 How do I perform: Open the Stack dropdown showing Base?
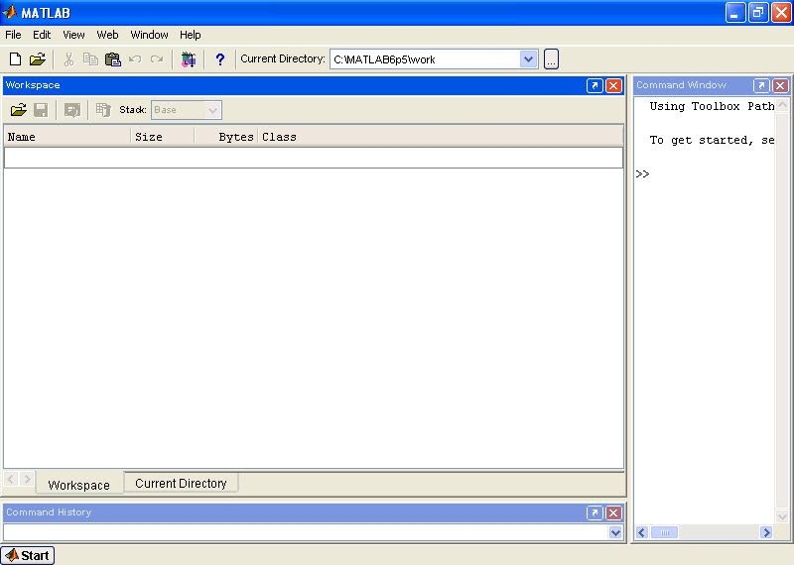tap(187, 110)
